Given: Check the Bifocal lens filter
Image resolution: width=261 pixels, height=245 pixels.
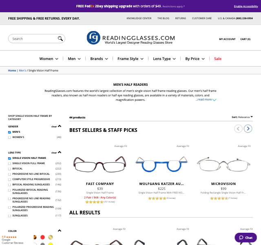Looking at the screenshot, I should (x=9, y=169).
